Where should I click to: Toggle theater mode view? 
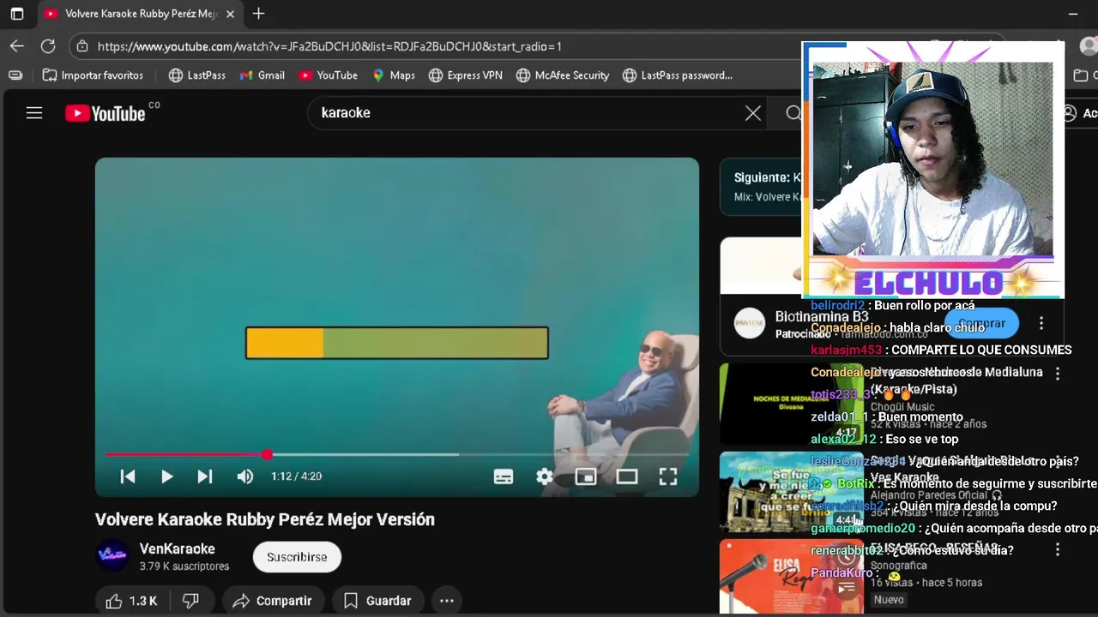627,476
